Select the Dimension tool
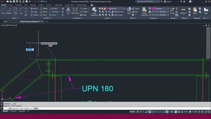 point(75,11)
